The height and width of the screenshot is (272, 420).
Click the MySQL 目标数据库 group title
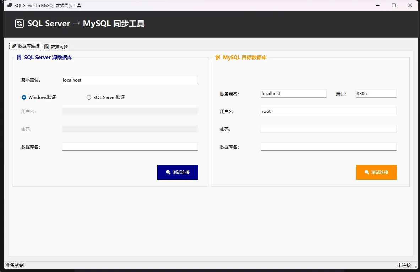coord(245,57)
